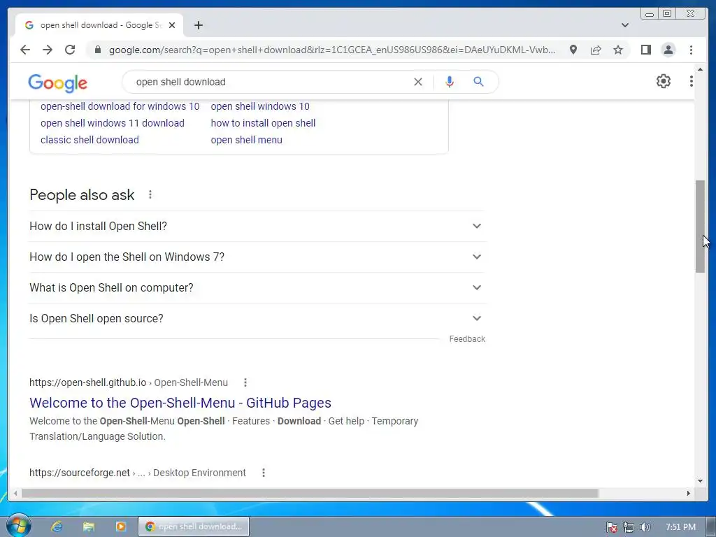Select Chrome open shell download taskbar button
Viewport: 716px width, 537px height.
(x=194, y=527)
